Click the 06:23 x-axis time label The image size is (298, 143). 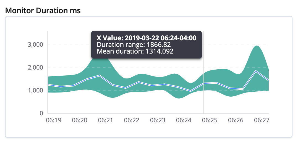tap(158, 120)
